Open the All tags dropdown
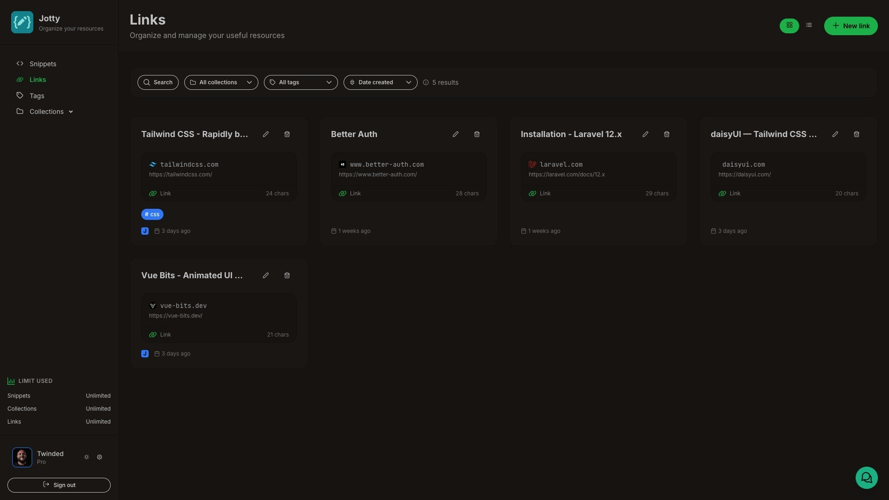889x500 pixels. click(301, 82)
